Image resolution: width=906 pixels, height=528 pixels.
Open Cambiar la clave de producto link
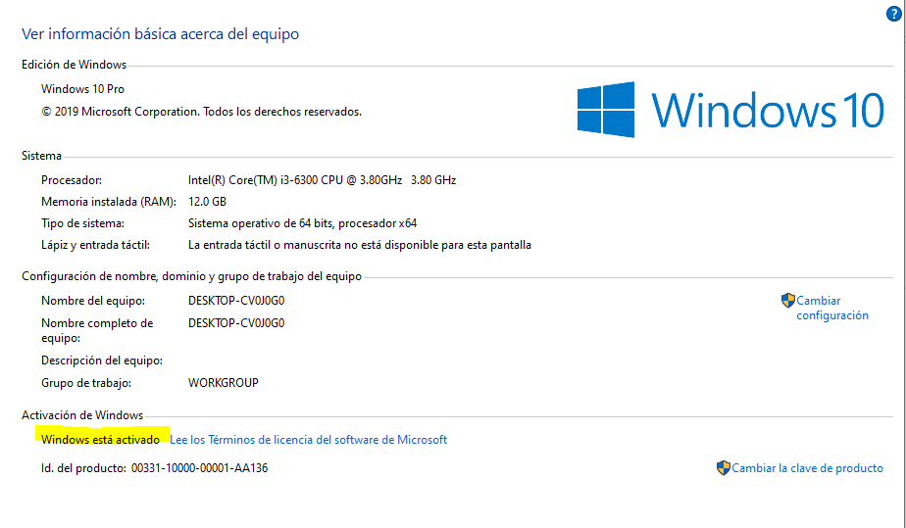click(807, 468)
